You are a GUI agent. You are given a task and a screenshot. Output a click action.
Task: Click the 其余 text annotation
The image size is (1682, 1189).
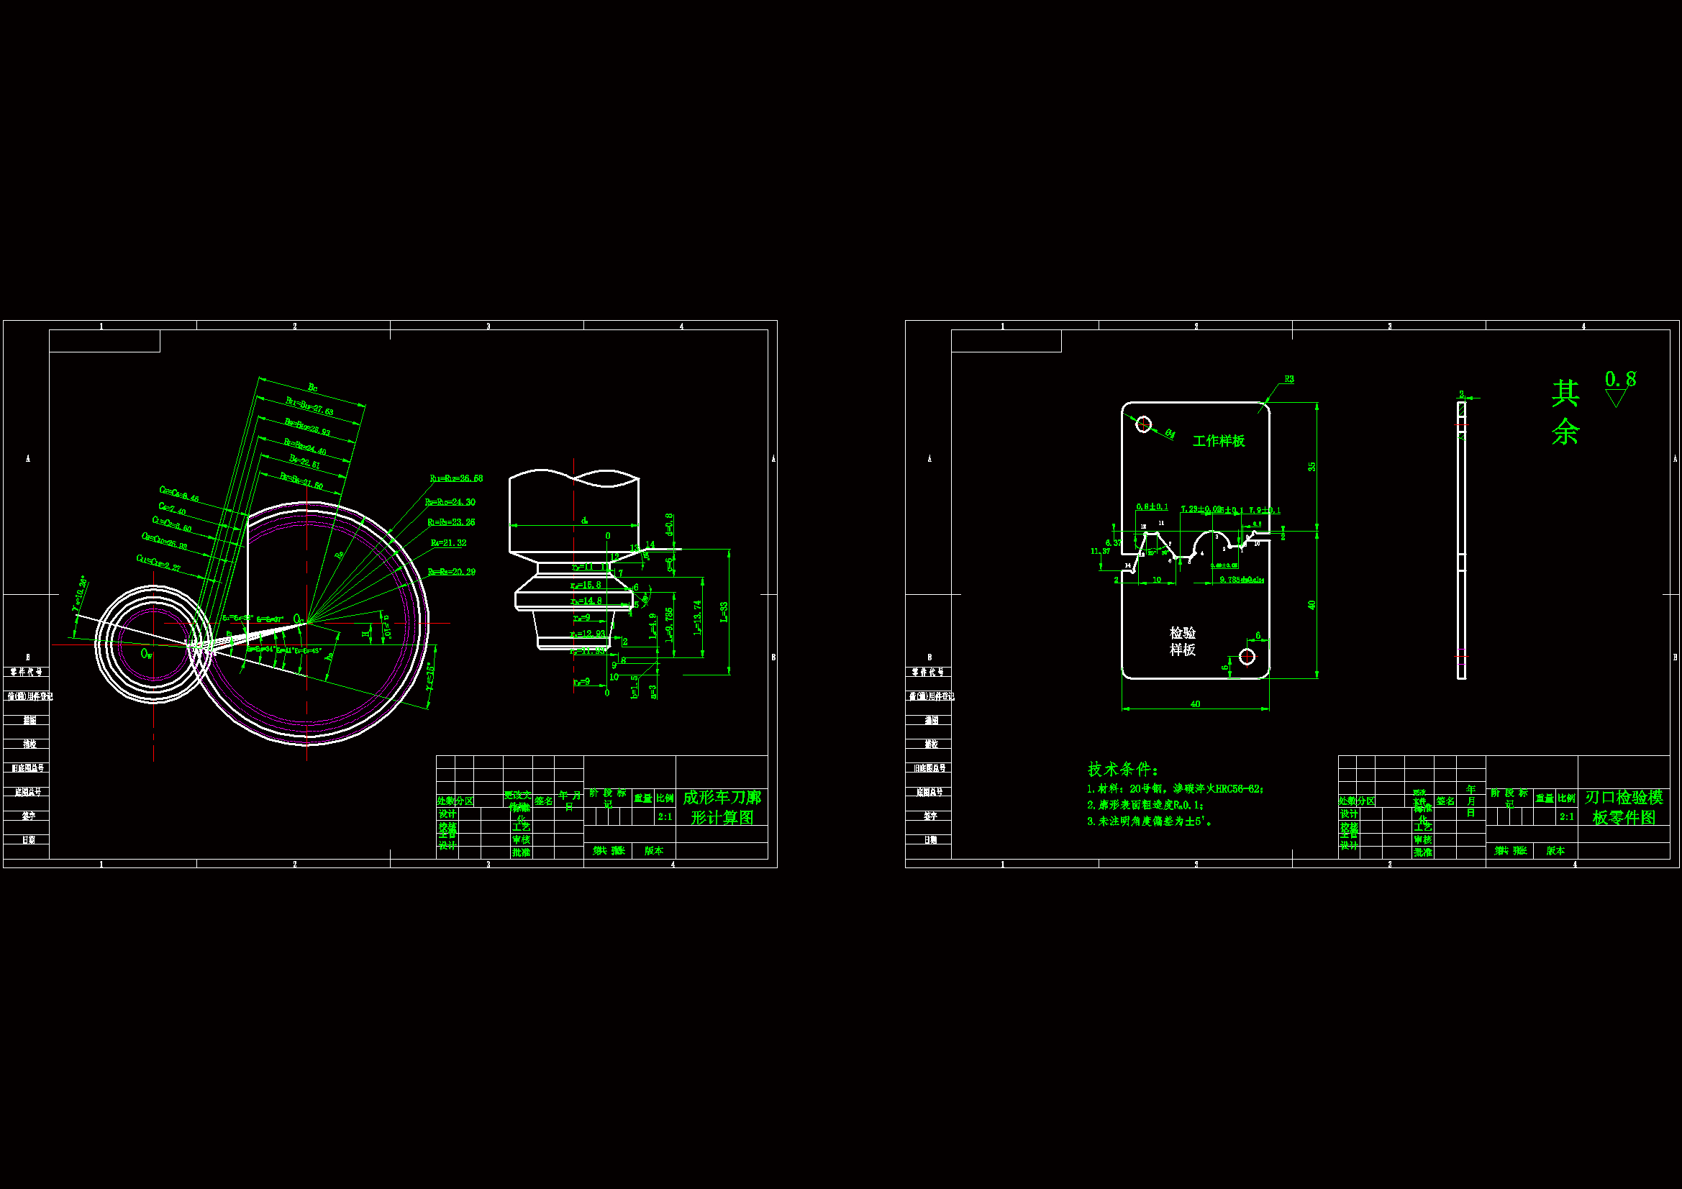[1565, 412]
